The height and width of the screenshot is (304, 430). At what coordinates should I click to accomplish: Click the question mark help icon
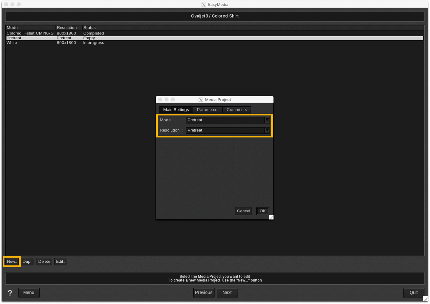click(10, 293)
